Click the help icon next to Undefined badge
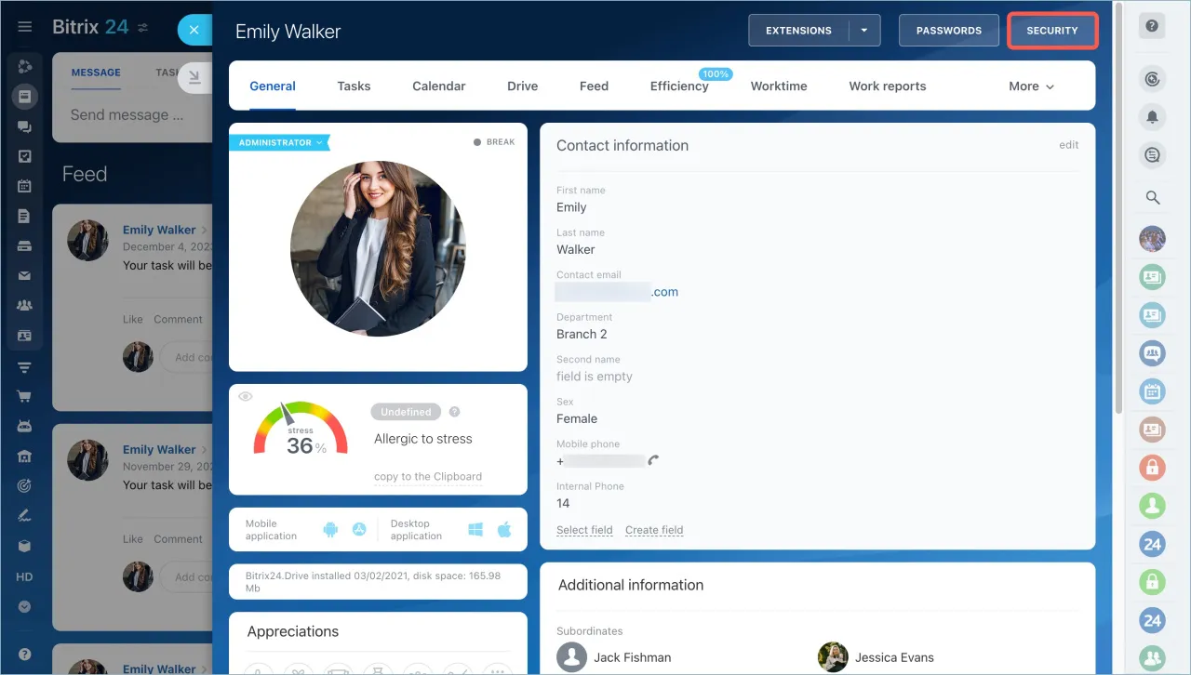This screenshot has width=1191, height=675. click(454, 412)
